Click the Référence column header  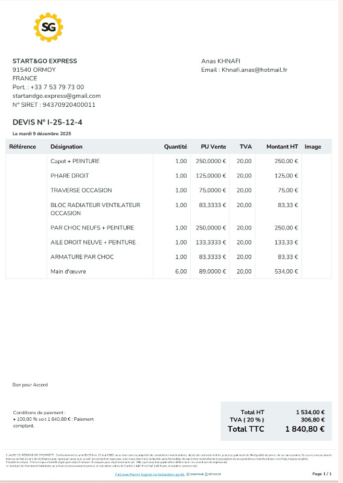pos(22,147)
